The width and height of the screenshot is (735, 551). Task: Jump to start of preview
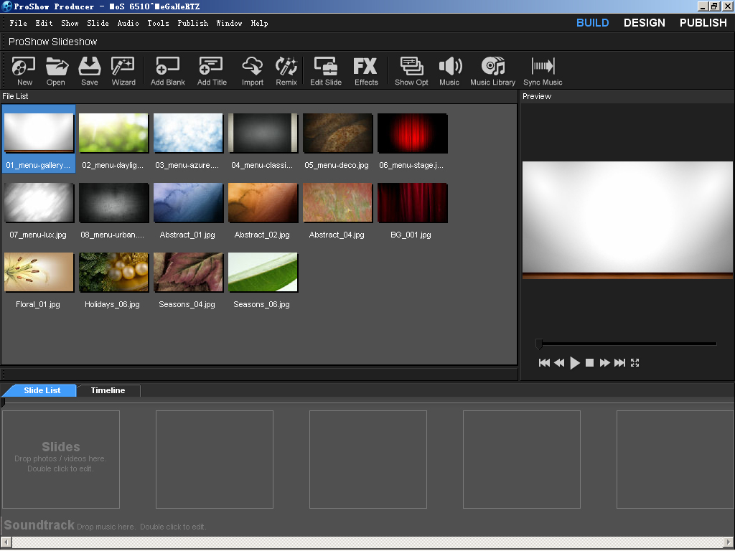pyautogui.click(x=544, y=362)
